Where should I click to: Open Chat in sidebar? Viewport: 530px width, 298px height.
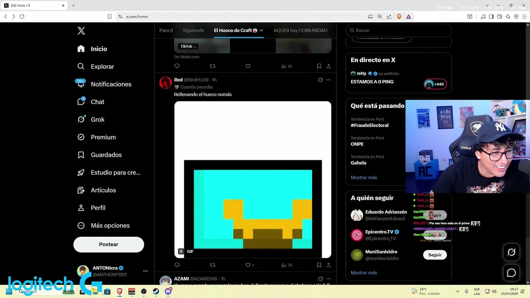[91, 102]
